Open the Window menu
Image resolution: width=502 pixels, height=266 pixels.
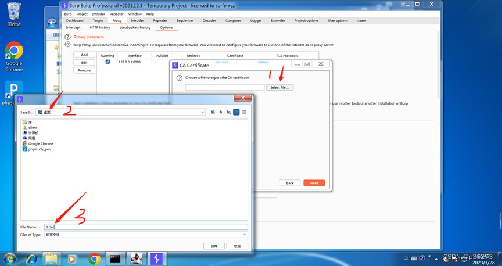[x=135, y=14]
